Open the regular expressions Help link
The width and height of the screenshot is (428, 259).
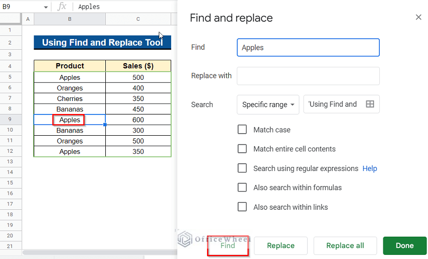(369, 168)
